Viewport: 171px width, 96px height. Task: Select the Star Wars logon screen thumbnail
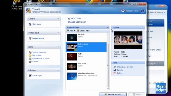pyautogui.click(x=72, y=66)
